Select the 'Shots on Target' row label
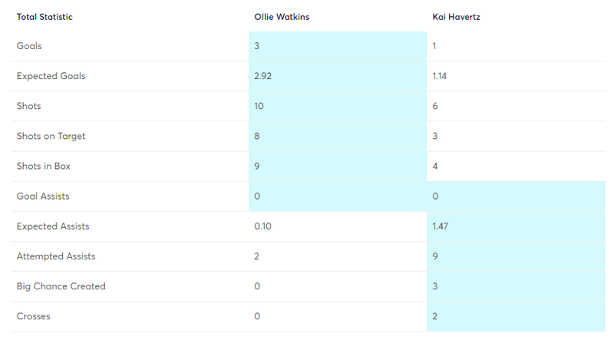 51,136
